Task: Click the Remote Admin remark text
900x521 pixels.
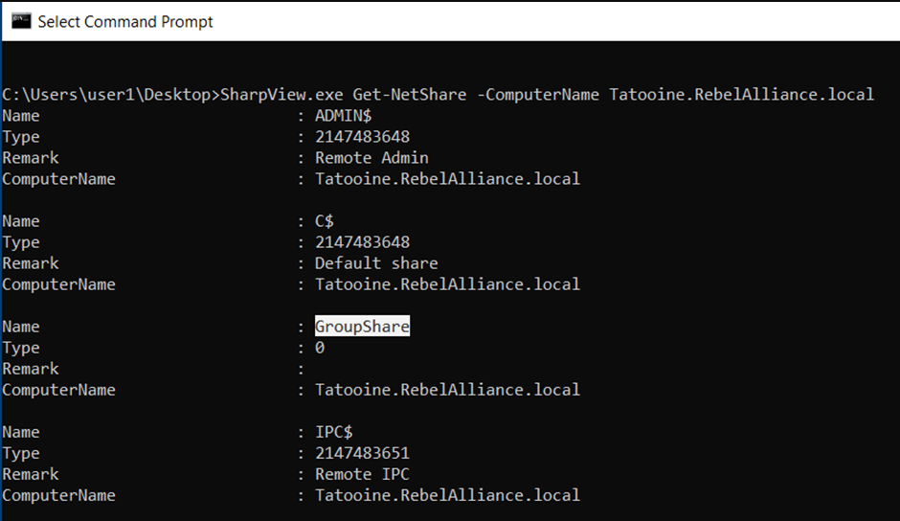Action: pos(371,158)
